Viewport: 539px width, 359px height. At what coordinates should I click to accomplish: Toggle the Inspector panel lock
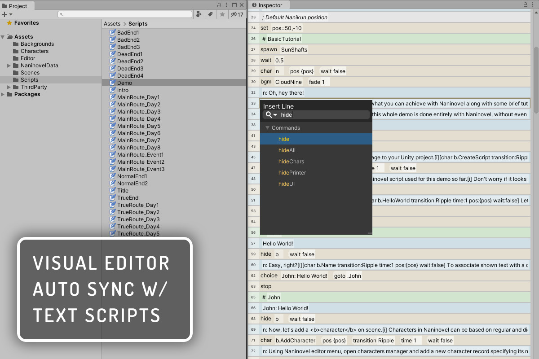[x=525, y=5]
